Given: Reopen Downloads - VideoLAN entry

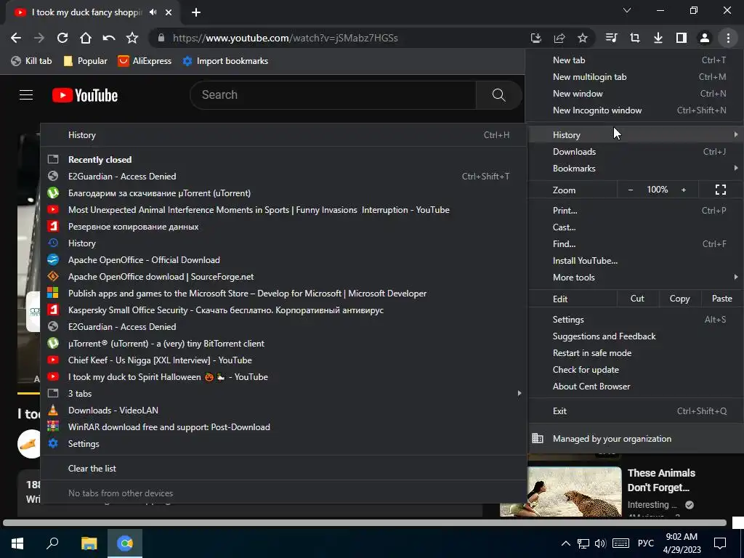Looking at the screenshot, I should point(284,411).
